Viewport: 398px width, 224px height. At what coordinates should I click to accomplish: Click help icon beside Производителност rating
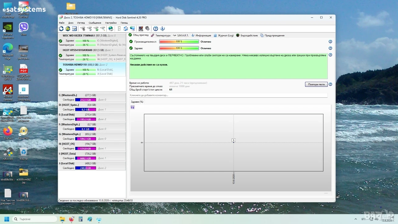[x=330, y=41]
